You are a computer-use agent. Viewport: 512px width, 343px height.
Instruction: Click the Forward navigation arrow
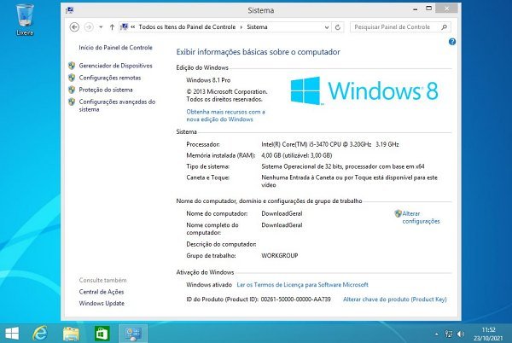89,27
